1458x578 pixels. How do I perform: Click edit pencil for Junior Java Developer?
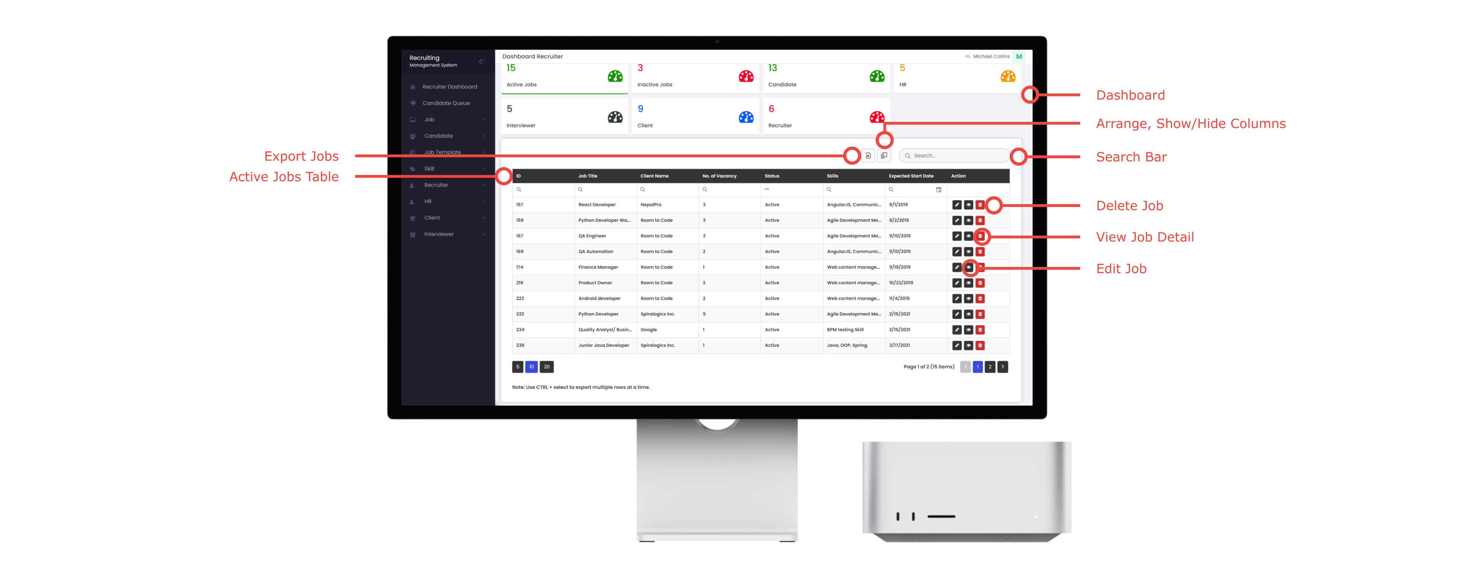(957, 346)
